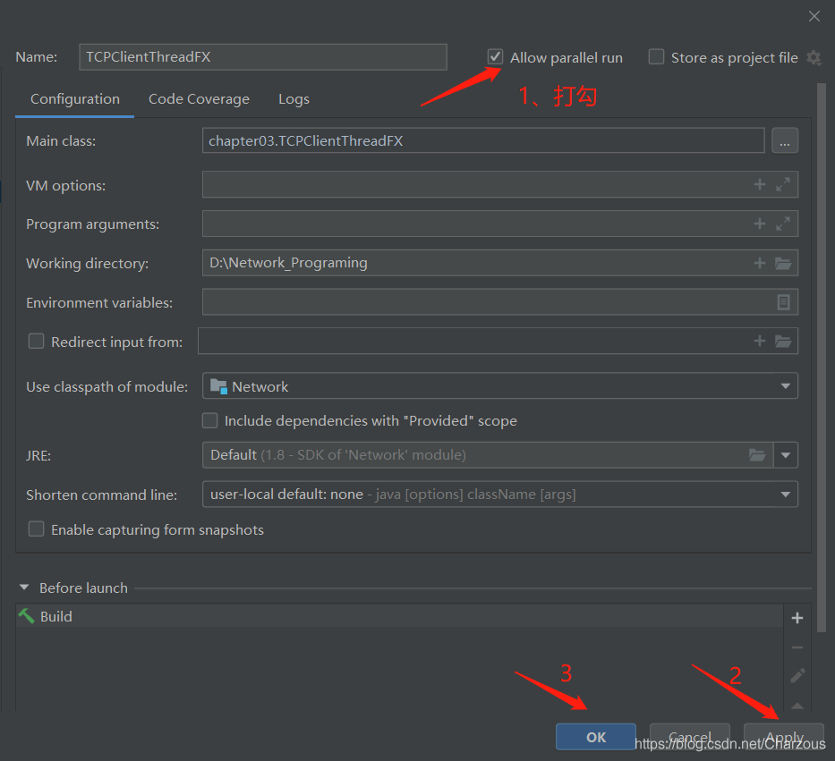
Task: Open the Use classpath of module dropdown
Action: pos(785,386)
